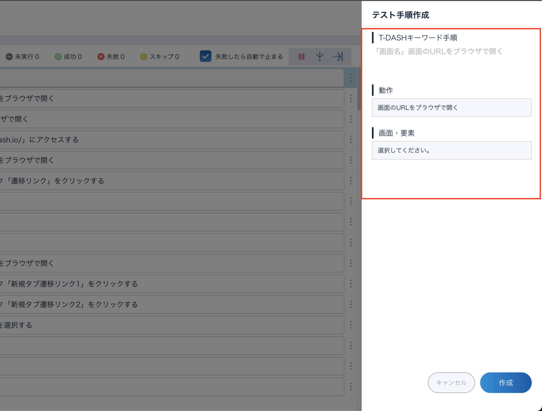Click the 未実行 0 status filter

click(23, 57)
